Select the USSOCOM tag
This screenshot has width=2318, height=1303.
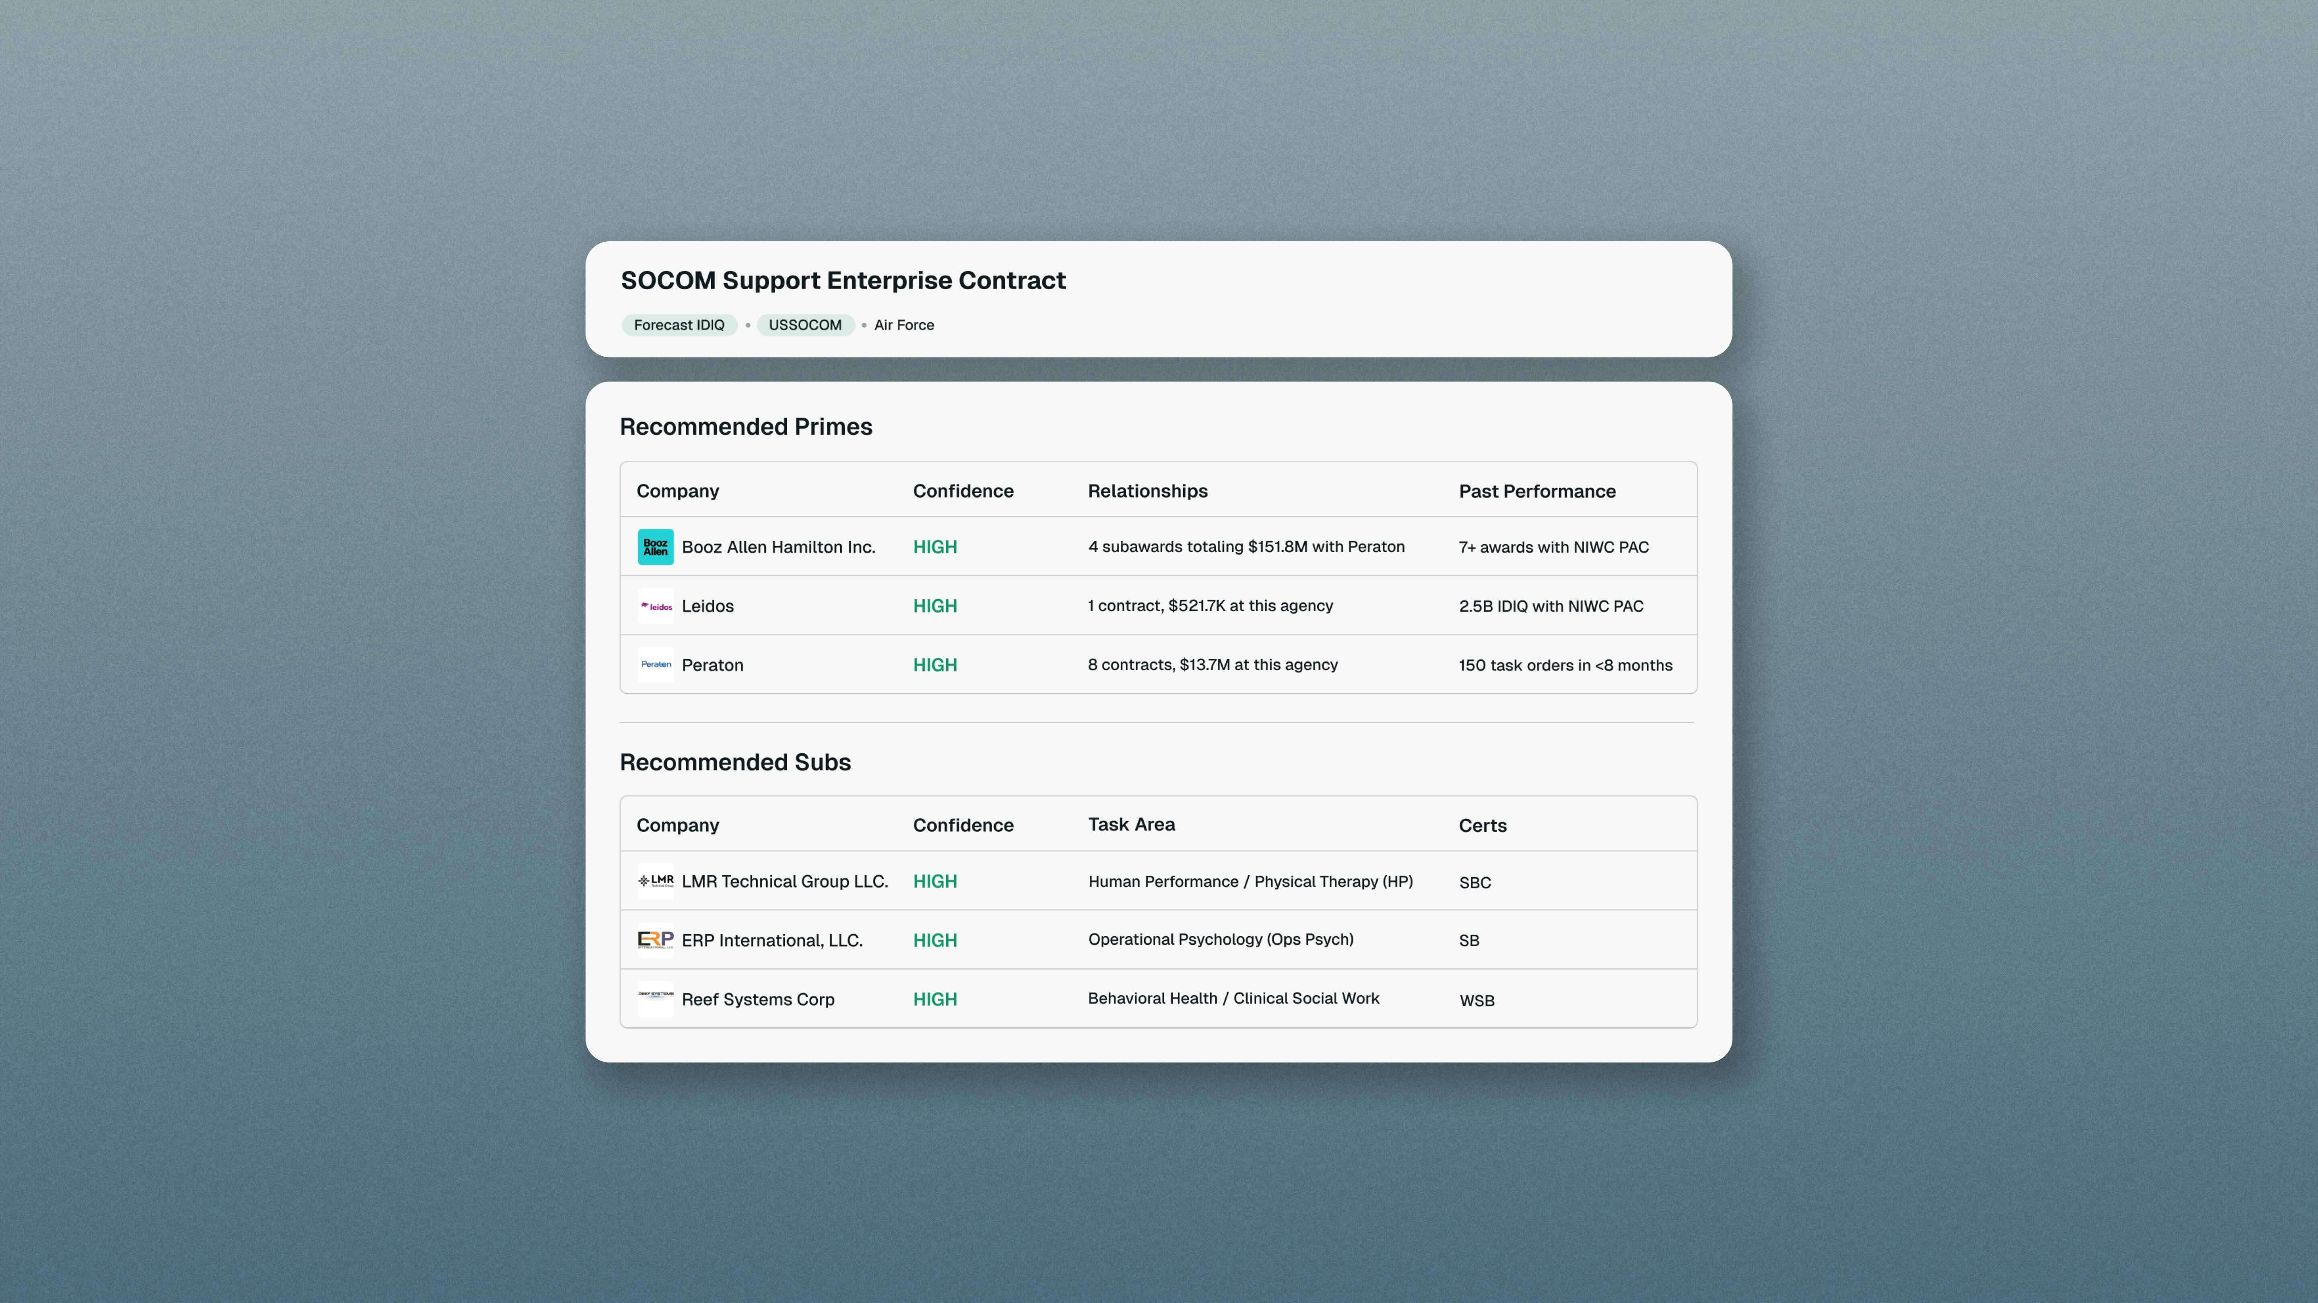tap(804, 325)
